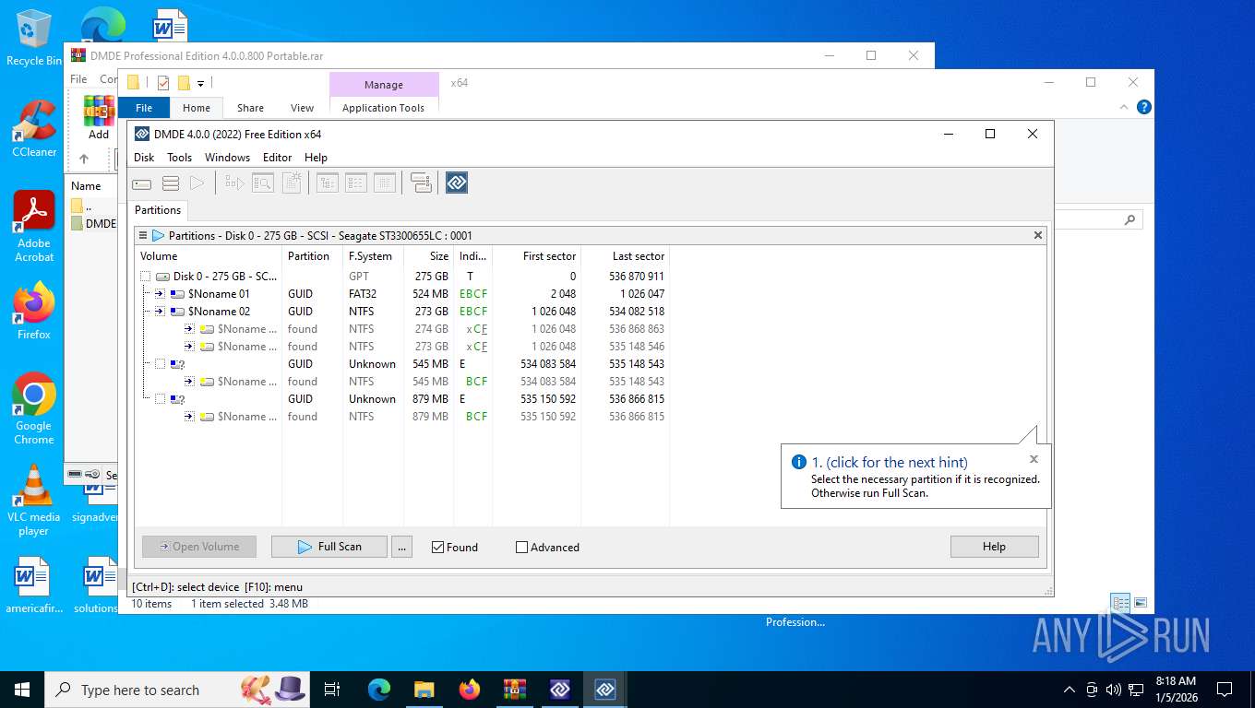Click the grid view toolbar icon
The width and height of the screenshot is (1255, 708).
385,183
